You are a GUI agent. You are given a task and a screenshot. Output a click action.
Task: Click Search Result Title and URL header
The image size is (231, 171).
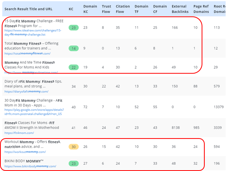[28, 9]
